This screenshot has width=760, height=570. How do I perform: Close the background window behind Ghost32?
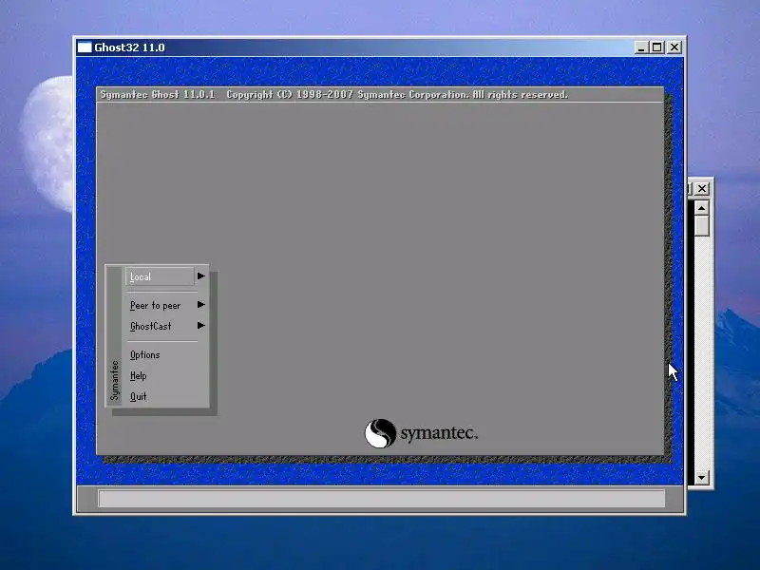click(702, 188)
